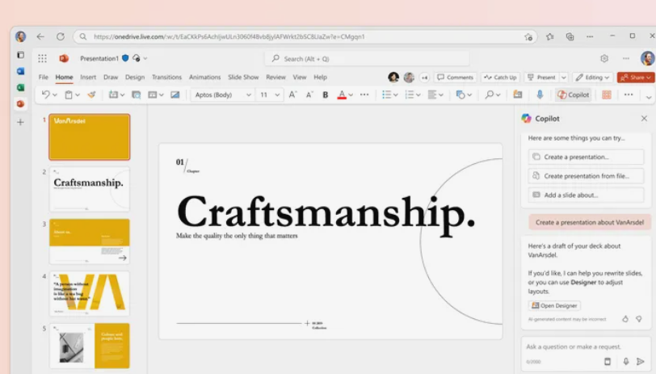Screen dimensions: 656x374
Task: Click Create presentation from file suggestion
Action: pos(586,175)
